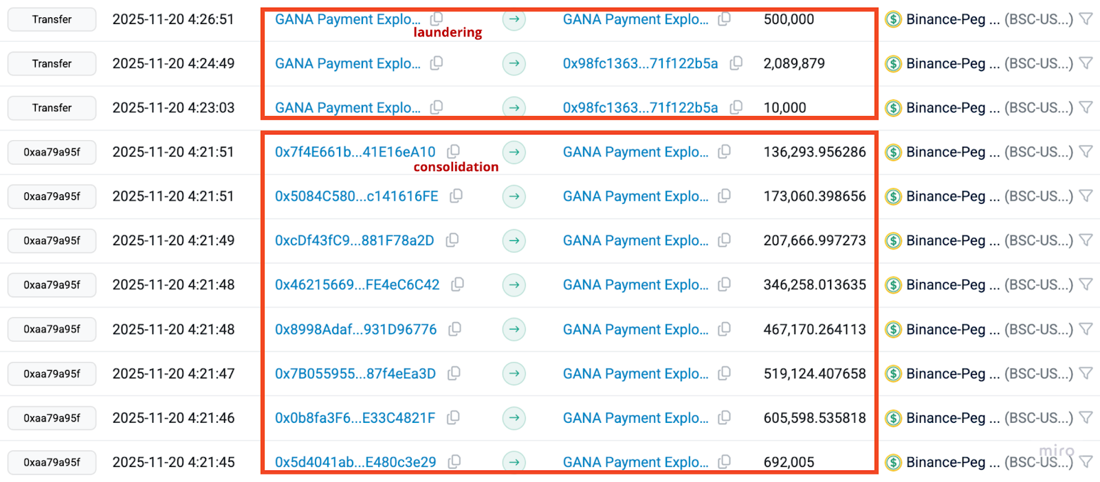Copy GANA recipient address in 173,060.398656 row
This screenshot has height=482, width=1100.
pos(724,196)
